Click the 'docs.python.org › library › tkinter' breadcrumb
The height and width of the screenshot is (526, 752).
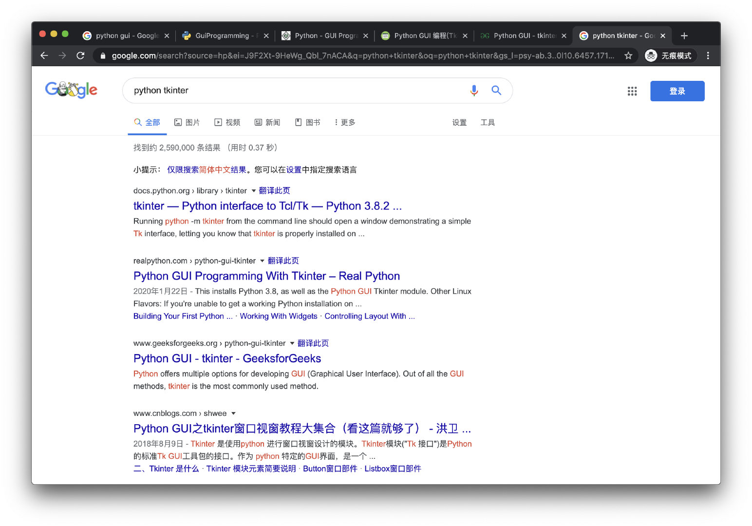click(x=190, y=190)
